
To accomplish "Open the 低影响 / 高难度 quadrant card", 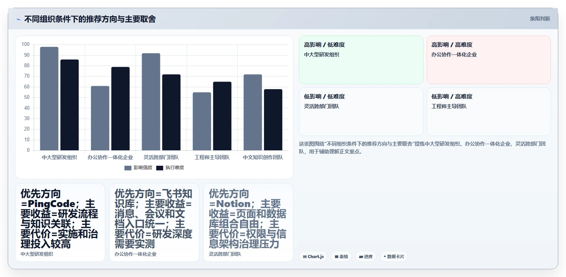I will tap(489, 112).
